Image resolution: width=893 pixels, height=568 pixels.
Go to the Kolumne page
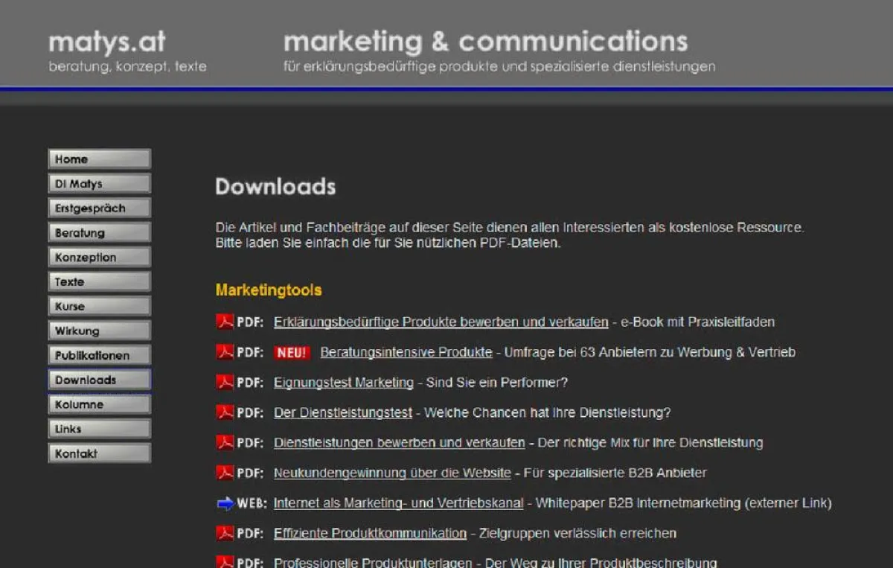(x=99, y=404)
